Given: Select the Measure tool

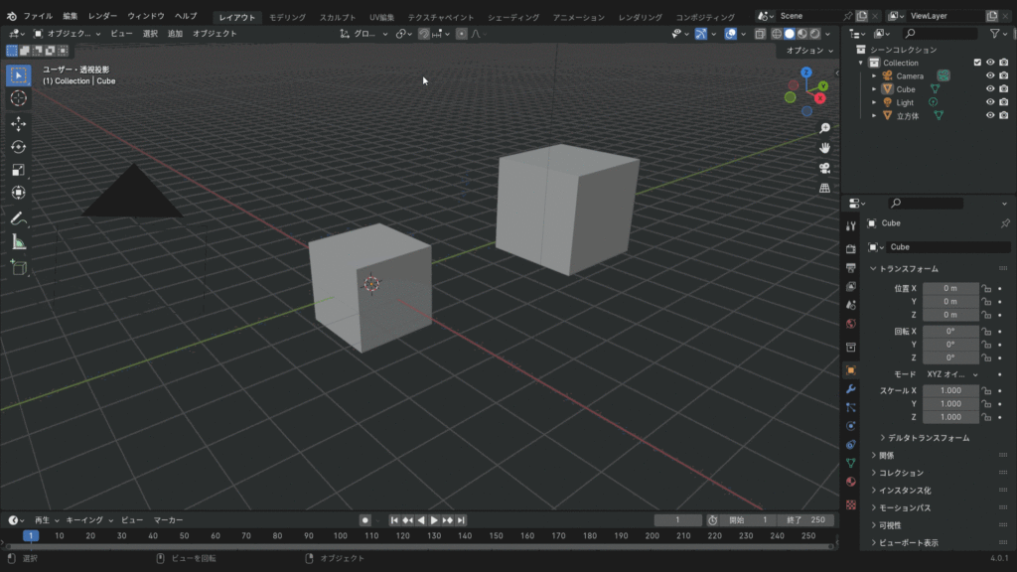Looking at the screenshot, I should click(x=18, y=242).
